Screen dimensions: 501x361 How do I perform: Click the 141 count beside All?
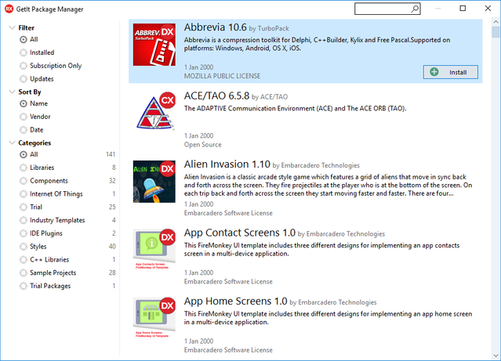tap(111, 154)
